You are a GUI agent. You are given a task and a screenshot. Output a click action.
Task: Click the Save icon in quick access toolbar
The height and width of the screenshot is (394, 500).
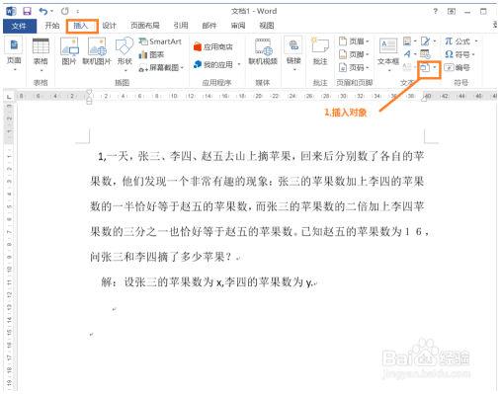point(27,11)
